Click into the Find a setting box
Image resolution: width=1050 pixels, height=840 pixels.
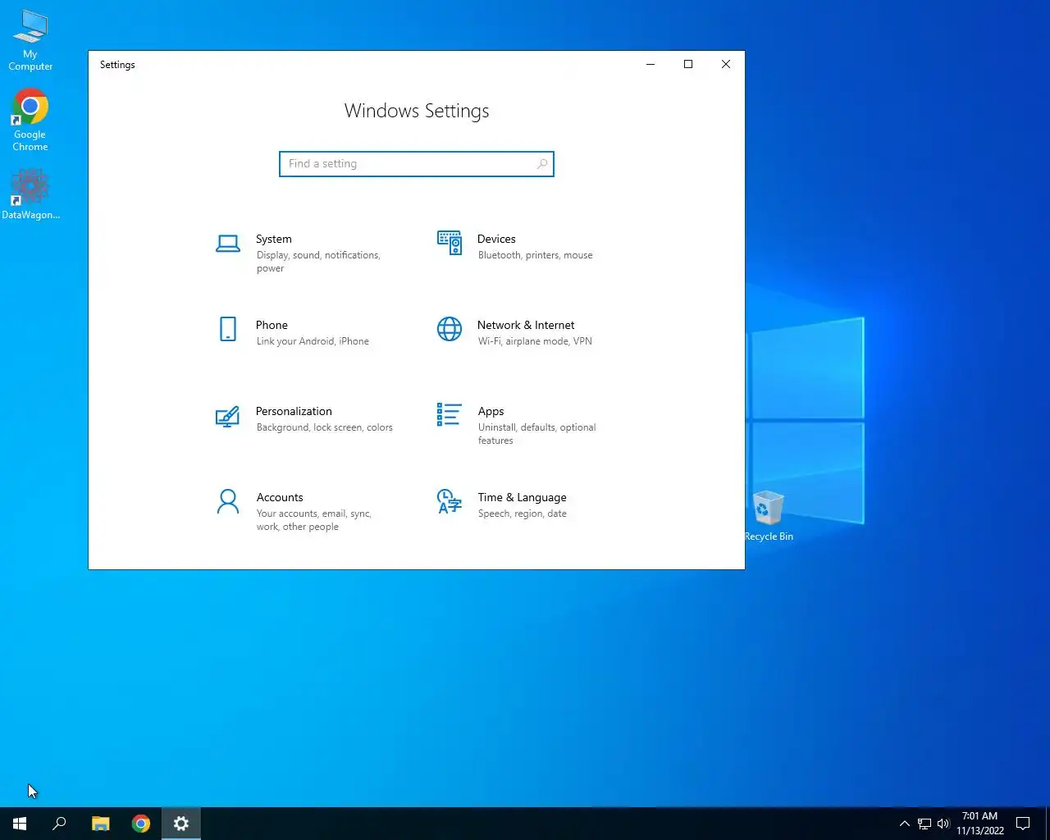tap(417, 164)
